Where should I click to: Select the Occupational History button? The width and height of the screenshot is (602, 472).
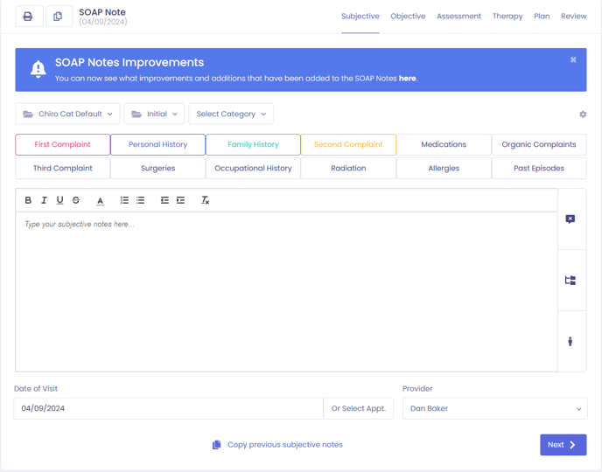pyautogui.click(x=253, y=169)
